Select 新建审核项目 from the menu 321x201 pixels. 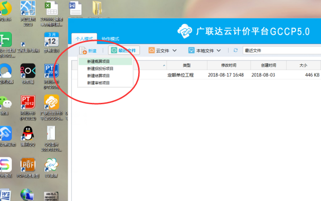[x=105, y=83]
